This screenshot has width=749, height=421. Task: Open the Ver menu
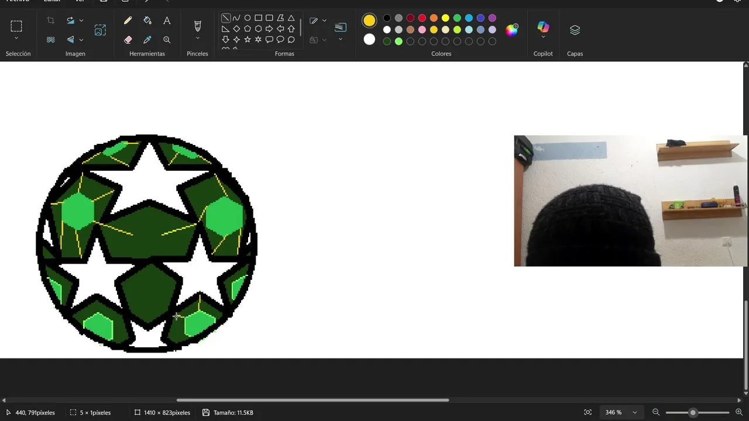80,1
